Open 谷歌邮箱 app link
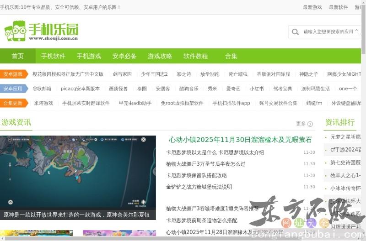This screenshot has height=241, width=366. [x=42, y=89]
